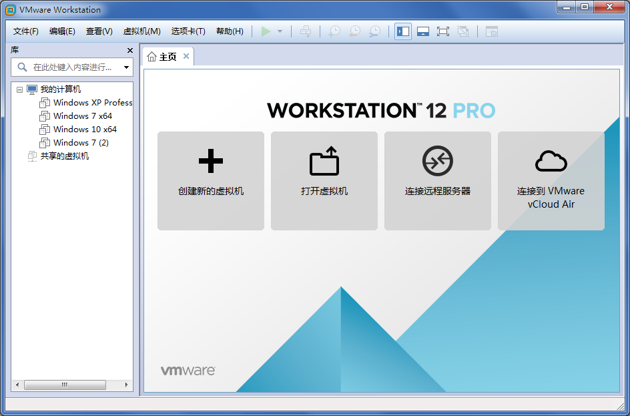The height and width of the screenshot is (416, 630).
Task: Maximize the VMware Workstation window
Action: [585, 7]
